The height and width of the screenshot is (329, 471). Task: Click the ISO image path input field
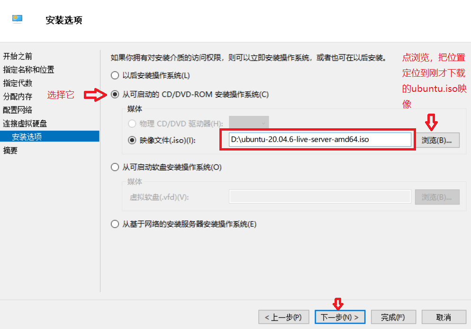click(x=320, y=140)
